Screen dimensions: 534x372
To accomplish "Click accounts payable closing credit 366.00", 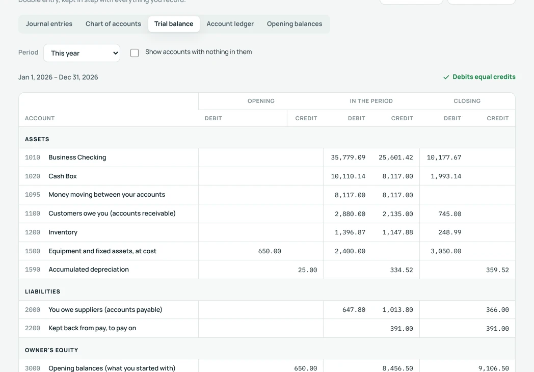I will pos(497,310).
